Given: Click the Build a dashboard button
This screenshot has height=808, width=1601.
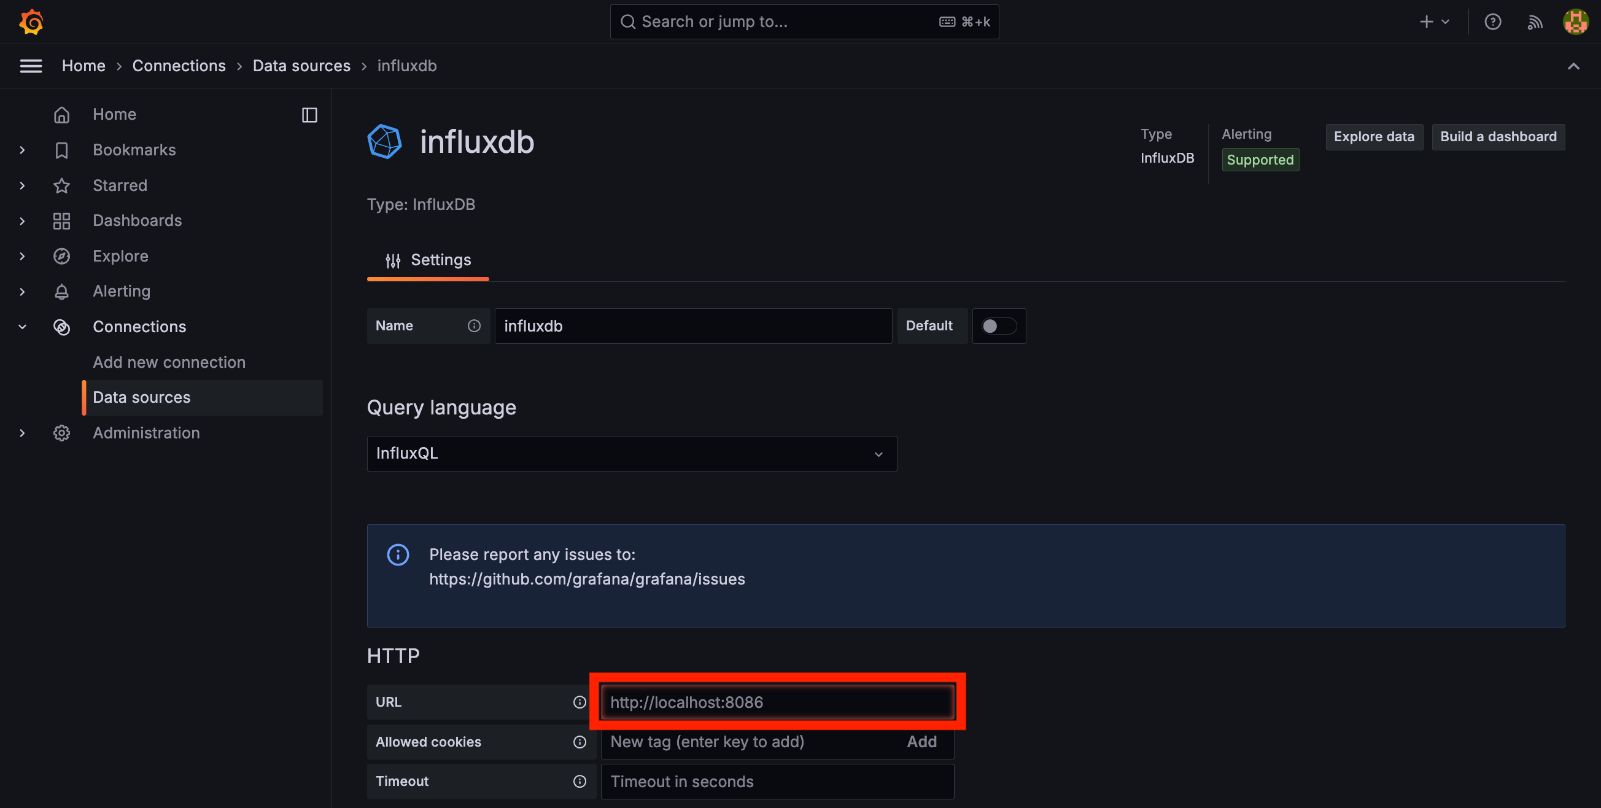Looking at the screenshot, I should click(1498, 137).
